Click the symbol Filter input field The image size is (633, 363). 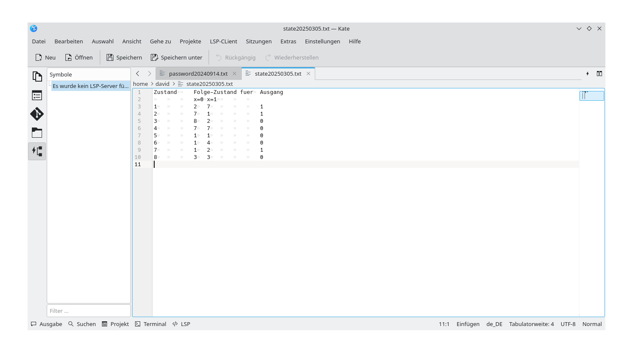click(88, 311)
